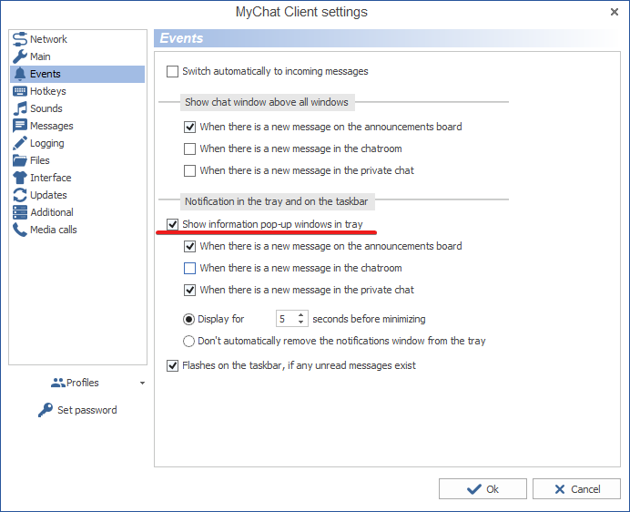Open Sounds music note icon

(x=20, y=108)
